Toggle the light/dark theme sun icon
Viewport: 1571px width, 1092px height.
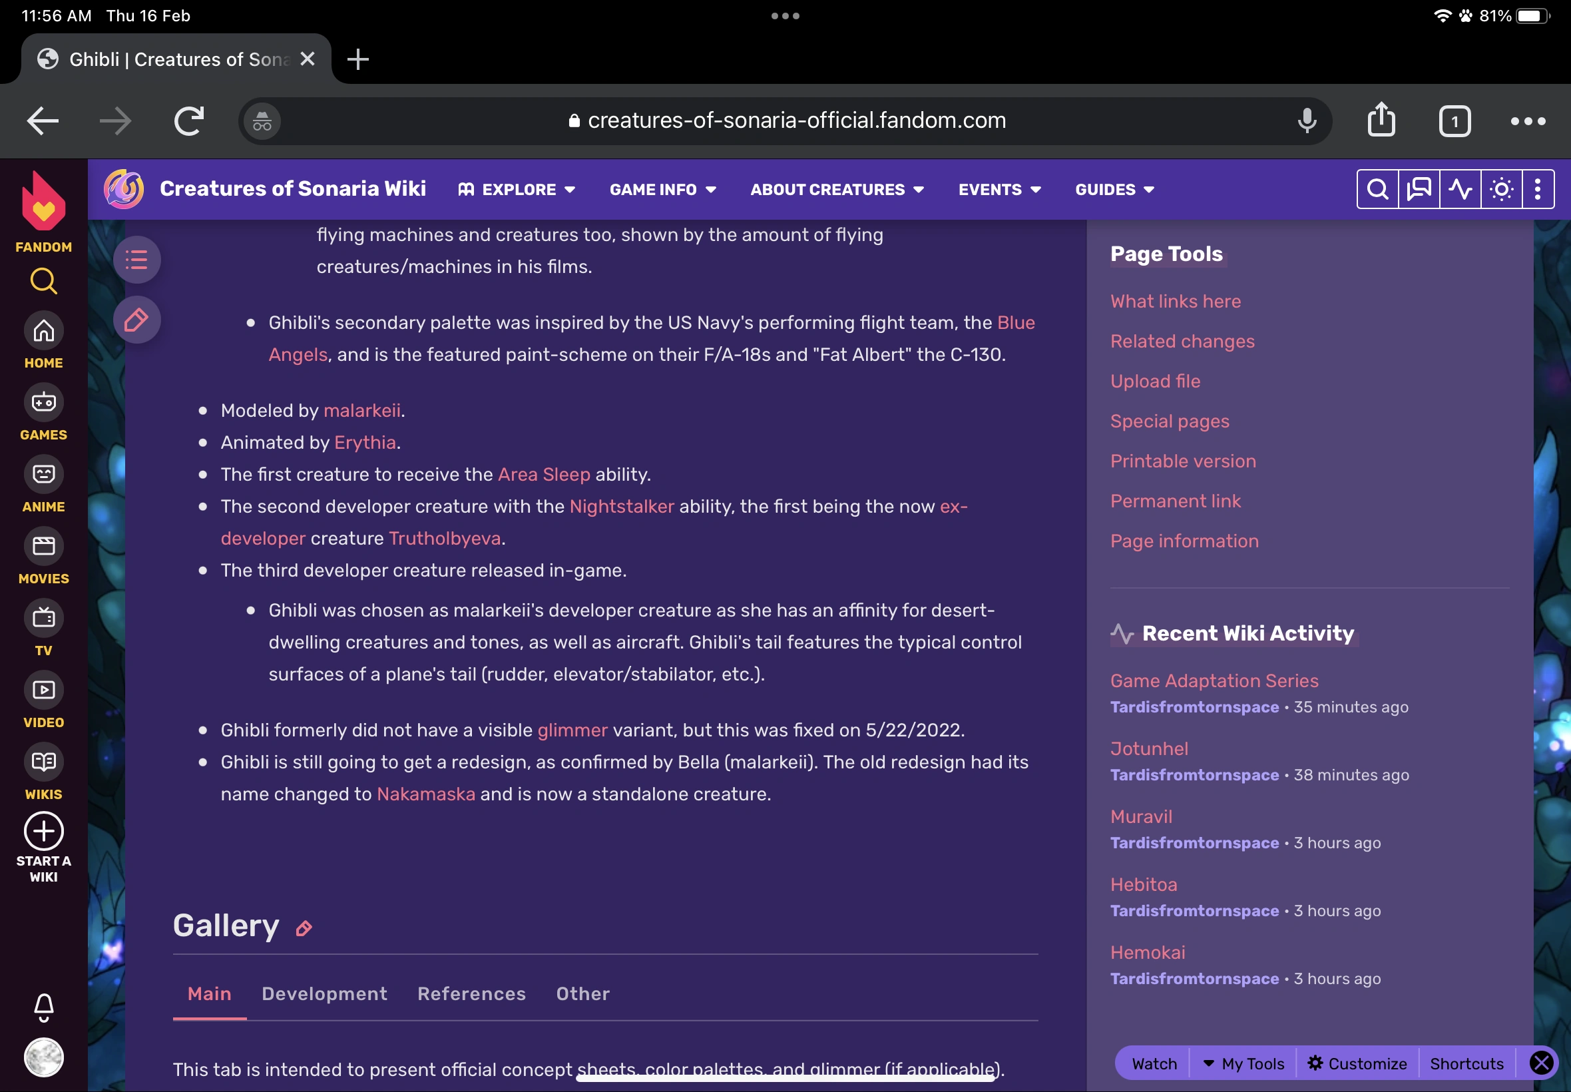point(1501,189)
